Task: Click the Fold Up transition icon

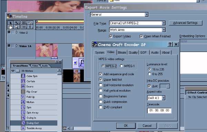Action: [x=23, y=97]
